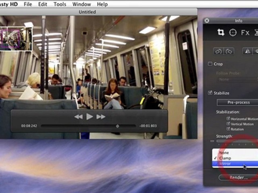Enable the Crop checkbox
This screenshot has height=193, width=258.
(x=210, y=64)
